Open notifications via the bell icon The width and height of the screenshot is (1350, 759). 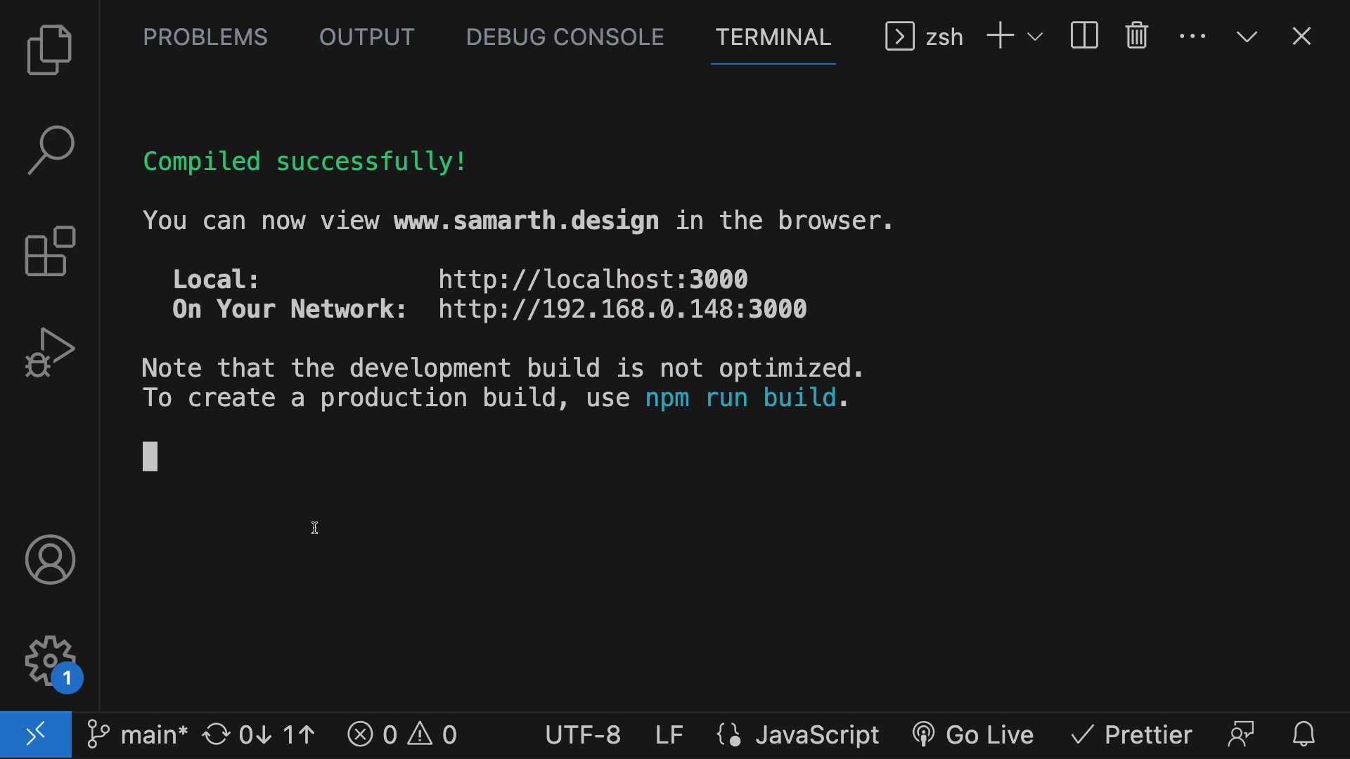(x=1304, y=734)
